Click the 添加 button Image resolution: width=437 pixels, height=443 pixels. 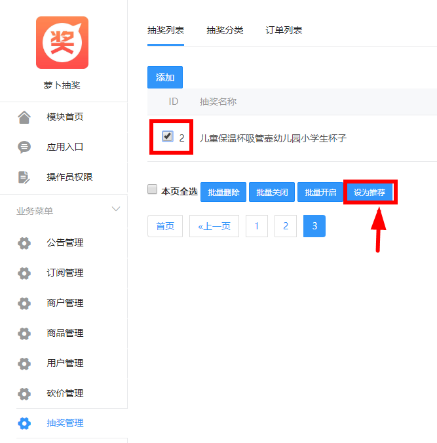tap(165, 77)
